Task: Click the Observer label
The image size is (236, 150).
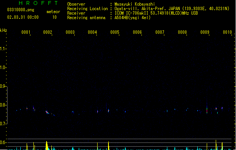Action: [x=76, y=4]
